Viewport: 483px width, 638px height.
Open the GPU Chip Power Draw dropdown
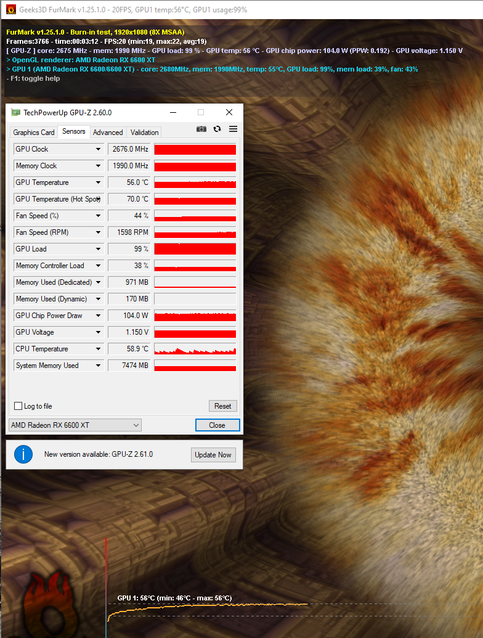98,316
